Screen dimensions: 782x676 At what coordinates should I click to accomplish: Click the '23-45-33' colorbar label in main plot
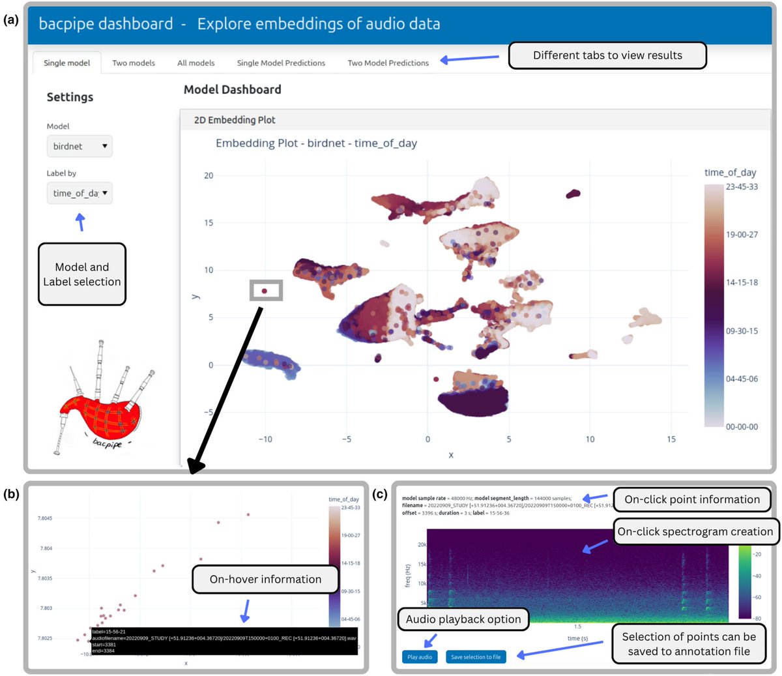tap(742, 186)
